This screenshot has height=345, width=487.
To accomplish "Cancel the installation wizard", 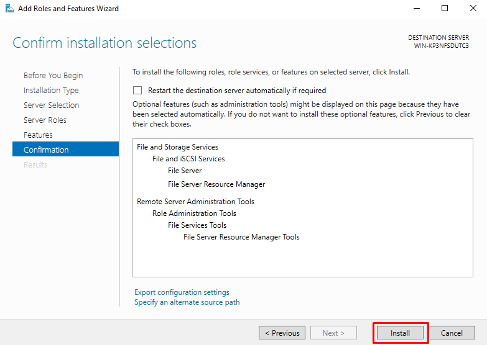I will point(452,333).
